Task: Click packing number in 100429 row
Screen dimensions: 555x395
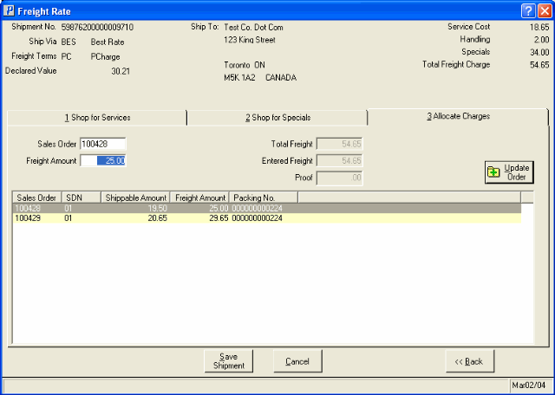Action: [258, 218]
